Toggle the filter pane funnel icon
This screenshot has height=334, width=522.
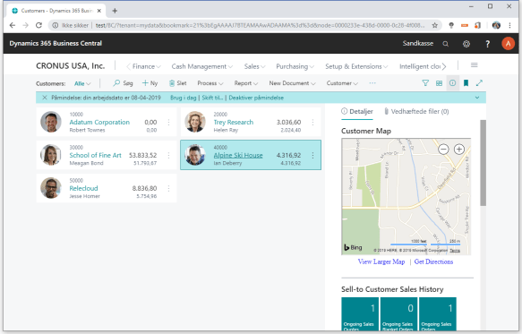click(425, 83)
